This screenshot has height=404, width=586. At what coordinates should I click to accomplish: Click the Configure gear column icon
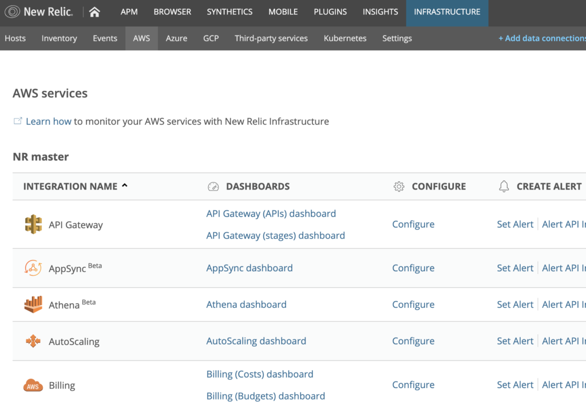[399, 187]
